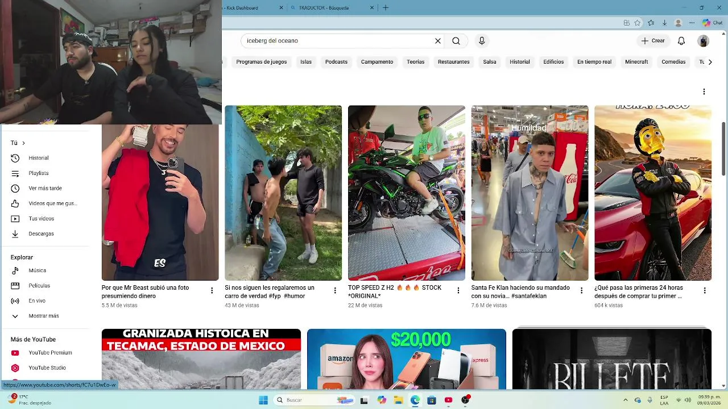Screen dimensions: 728x409
Task: Open Música under Explorar
Action: click(x=44, y=271)
